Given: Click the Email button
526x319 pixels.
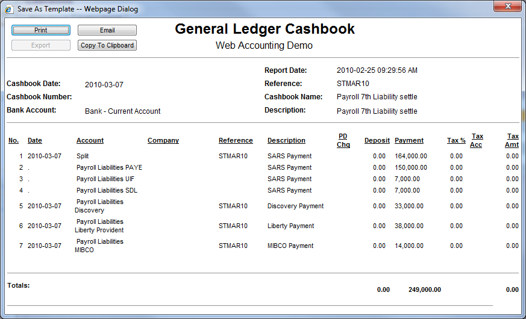Looking at the screenshot, I should click(107, 30).
